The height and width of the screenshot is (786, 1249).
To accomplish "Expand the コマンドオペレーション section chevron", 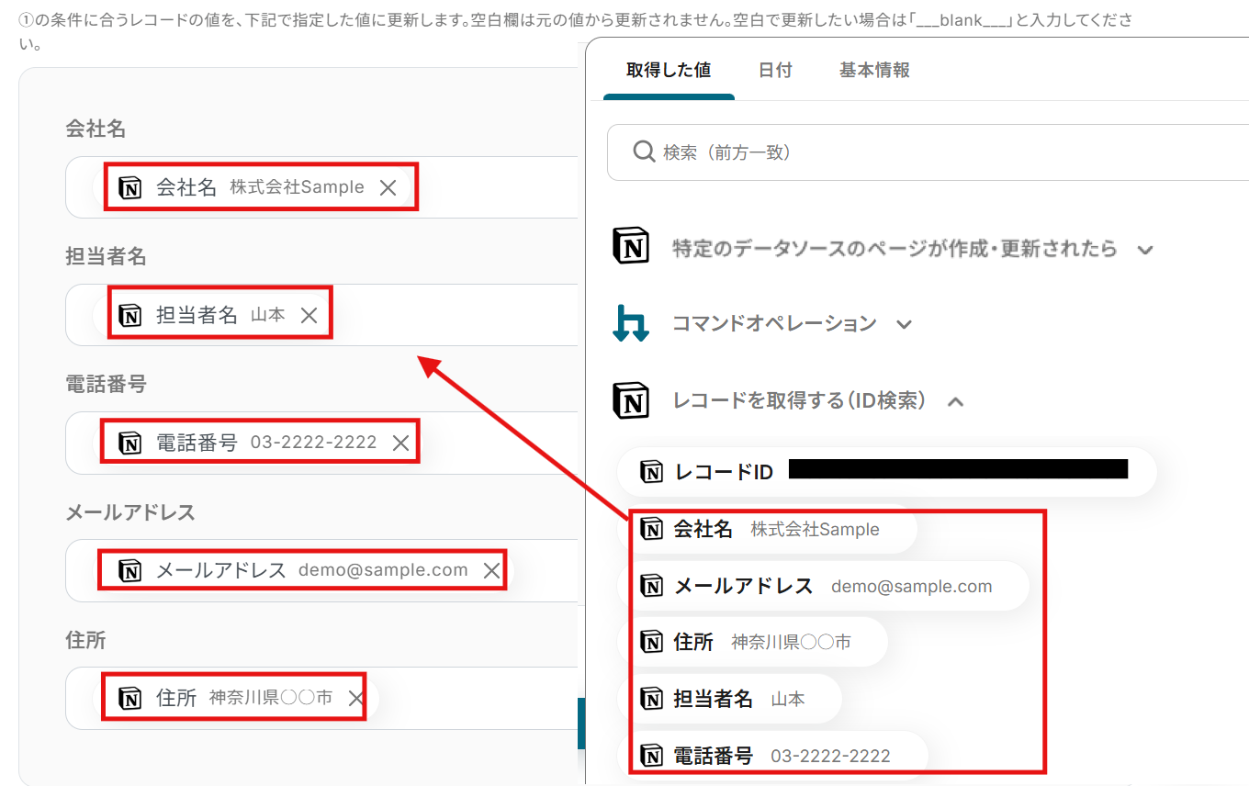I will [x=904, y=324].
